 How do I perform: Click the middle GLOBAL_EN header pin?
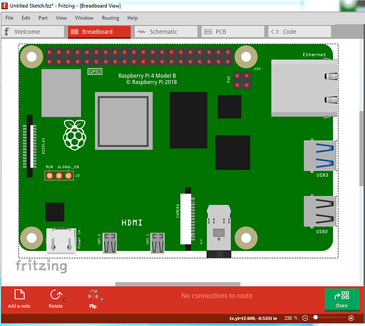[59, 175]
